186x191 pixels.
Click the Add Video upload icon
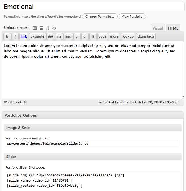click(x=41, y=28)
